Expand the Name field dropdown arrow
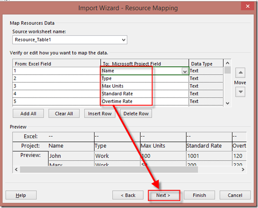Viewport: 258px width, 208px height. pyautogui.click(x=185, y=71)
